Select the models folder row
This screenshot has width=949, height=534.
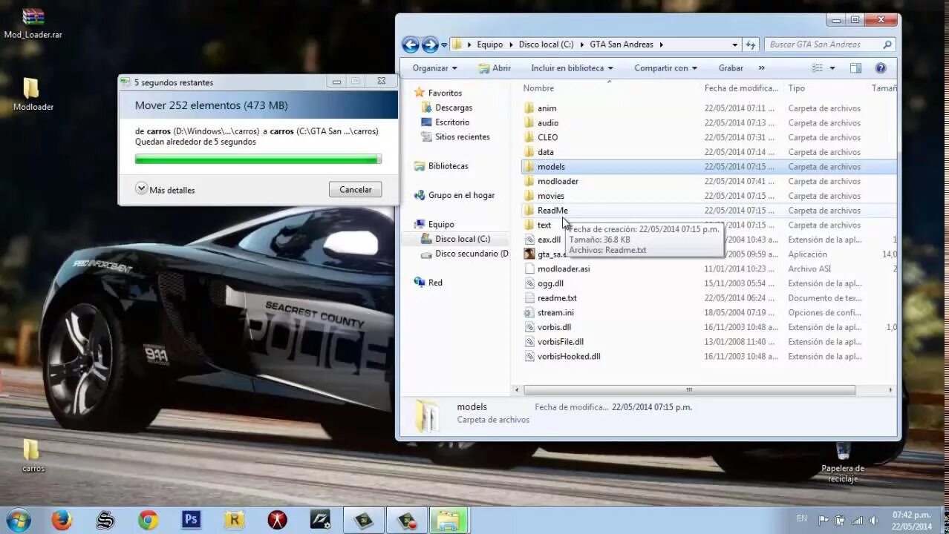708,167
